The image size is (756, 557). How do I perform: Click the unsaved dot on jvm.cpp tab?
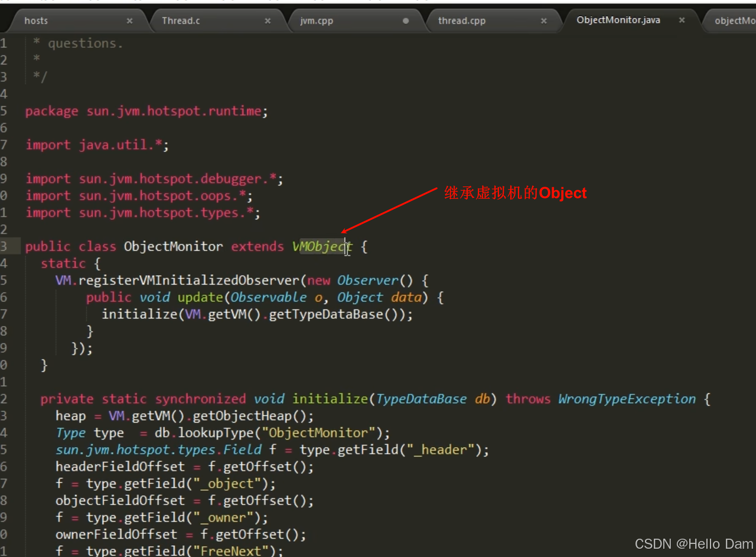click(x=406, y=21)
